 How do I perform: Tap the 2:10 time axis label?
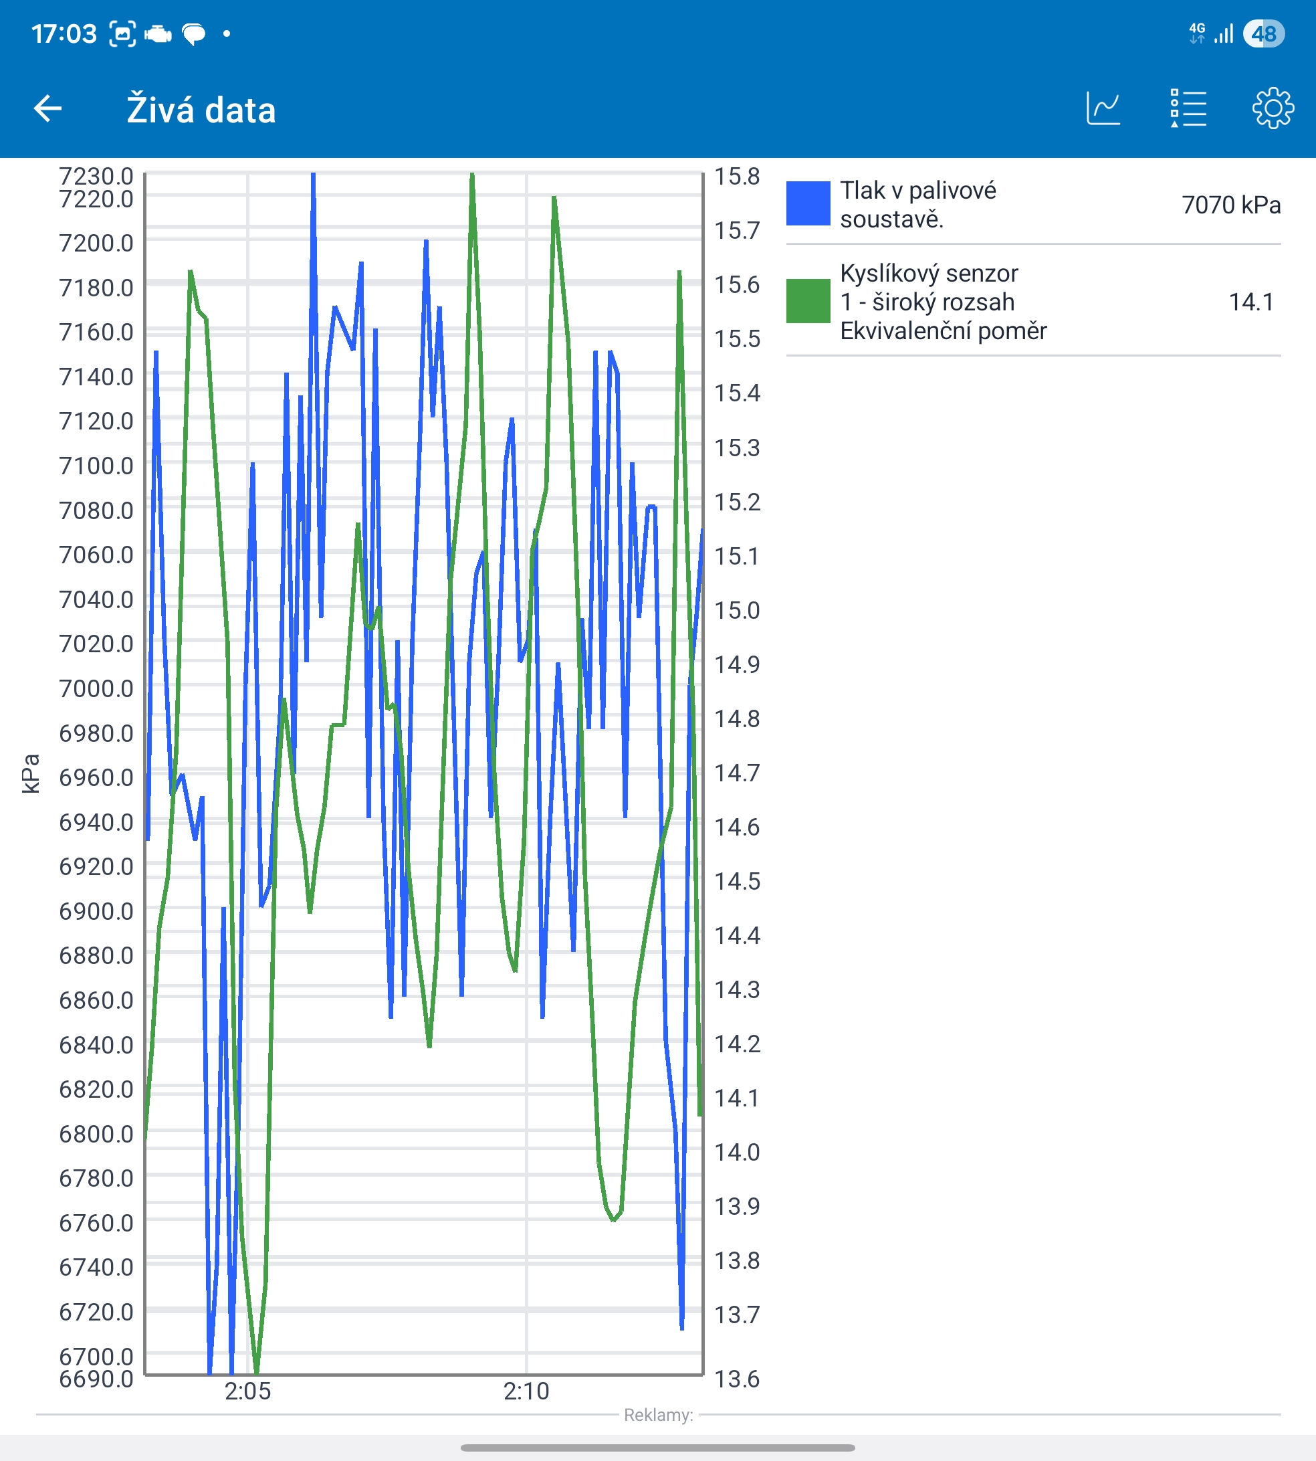pos(526,1391)
